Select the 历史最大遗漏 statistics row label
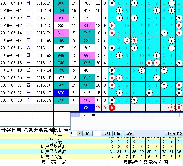Image resolution: width=183 pixels, height=166 pixels. [54, 152]
